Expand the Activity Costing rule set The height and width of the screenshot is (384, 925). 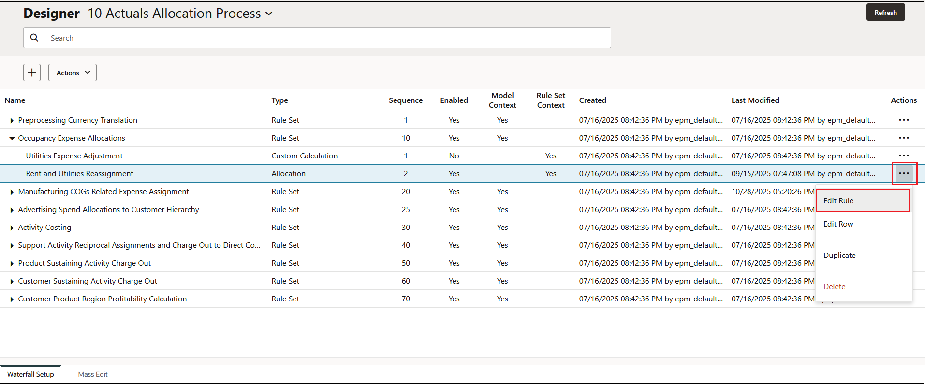tap(12, 228)
